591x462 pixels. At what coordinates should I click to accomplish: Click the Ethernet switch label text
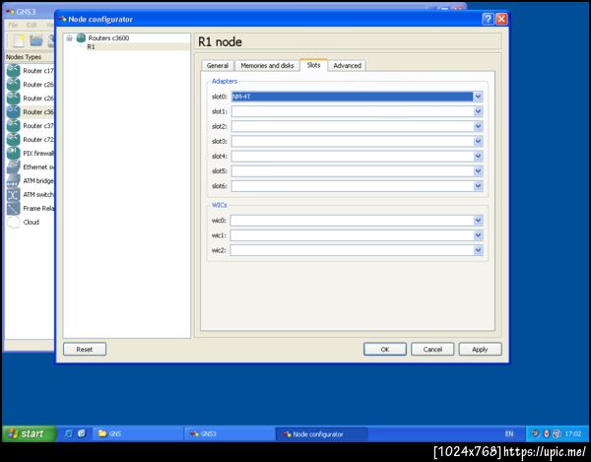38,166
